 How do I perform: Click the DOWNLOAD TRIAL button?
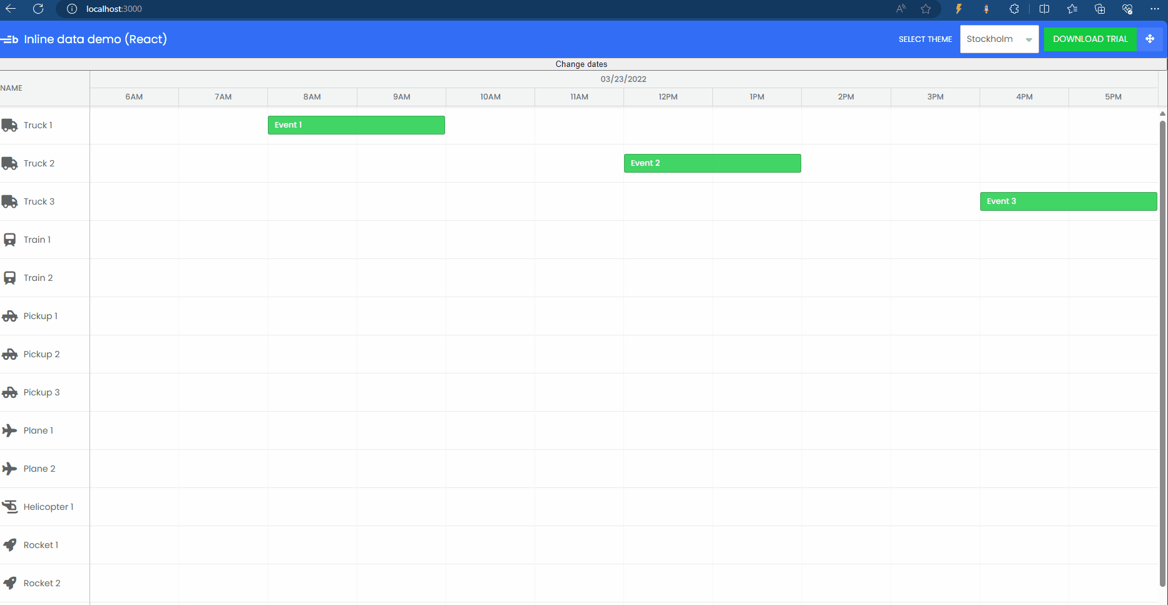[1090, 39]
